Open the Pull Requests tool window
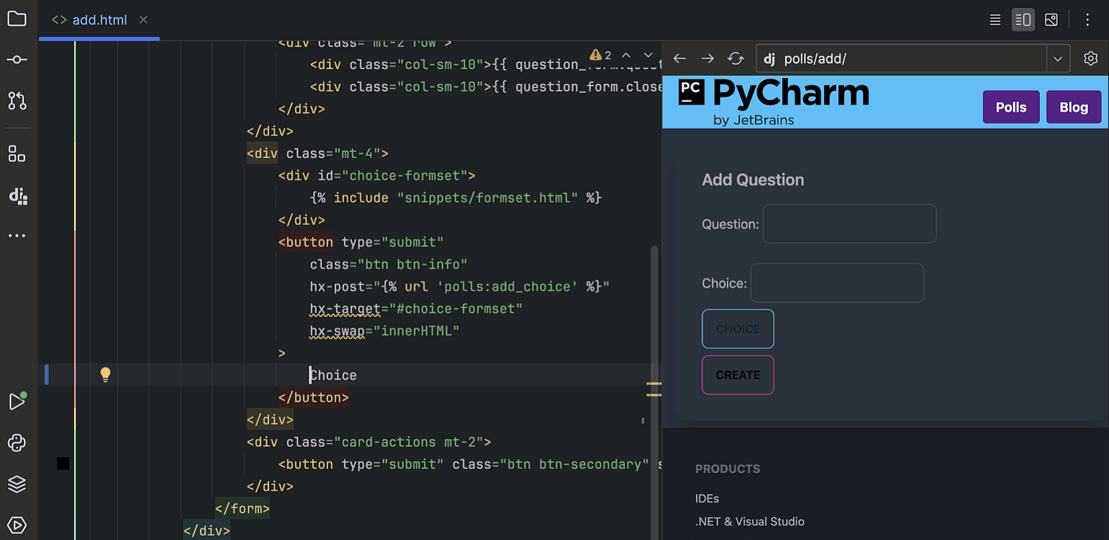The image size is (1109, 540). 17,101
